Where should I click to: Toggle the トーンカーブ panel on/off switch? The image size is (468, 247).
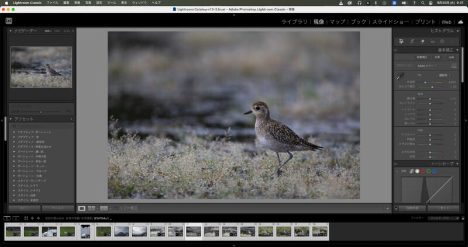396,164
